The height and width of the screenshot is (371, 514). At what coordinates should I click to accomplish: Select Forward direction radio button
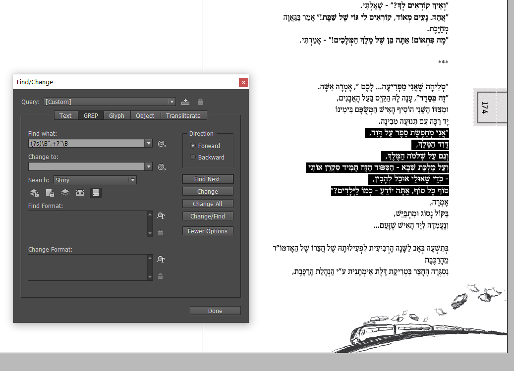point(193,146)
